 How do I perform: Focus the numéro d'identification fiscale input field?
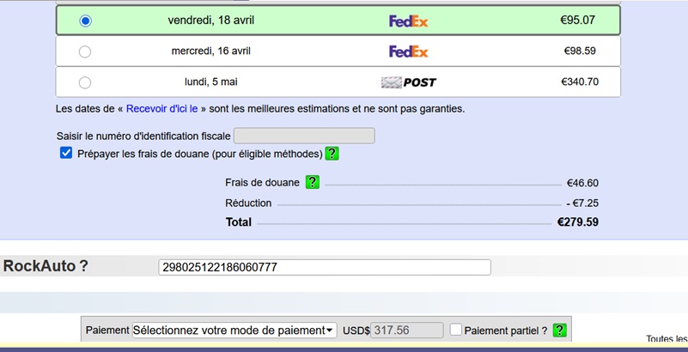point(304,136)
